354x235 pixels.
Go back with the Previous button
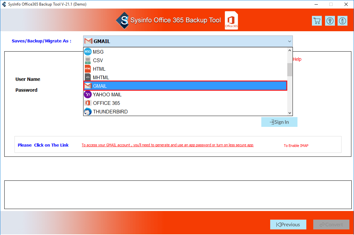pyautogui.click(x=288, y=224)
